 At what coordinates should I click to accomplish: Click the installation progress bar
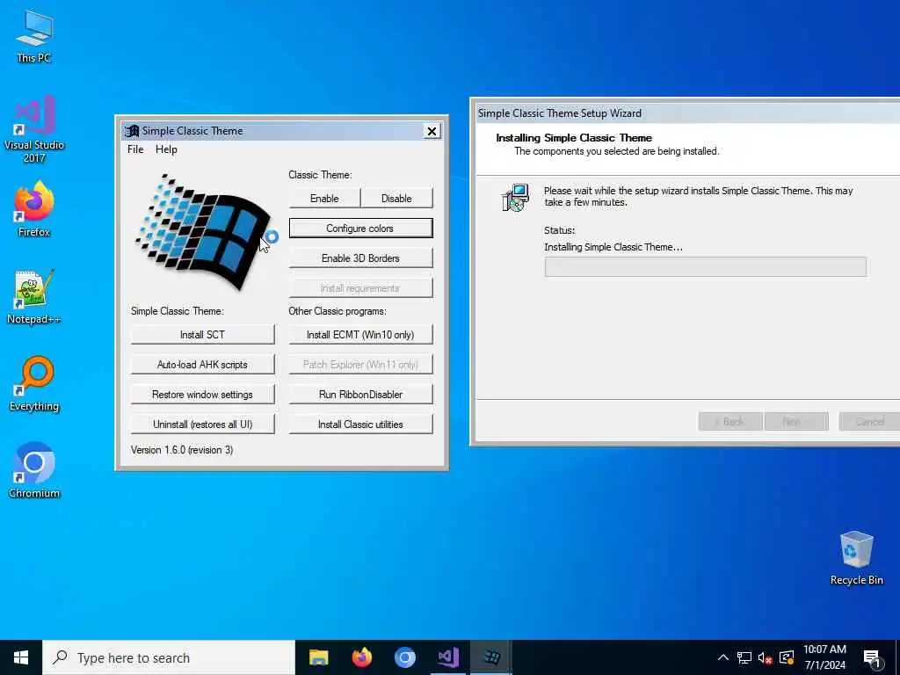pos(706,267)
